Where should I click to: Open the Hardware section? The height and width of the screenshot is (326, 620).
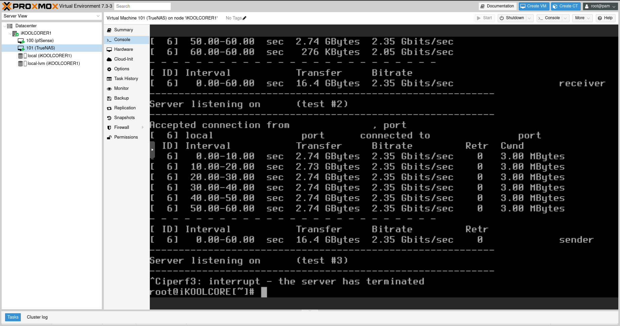tap(126, 49)
